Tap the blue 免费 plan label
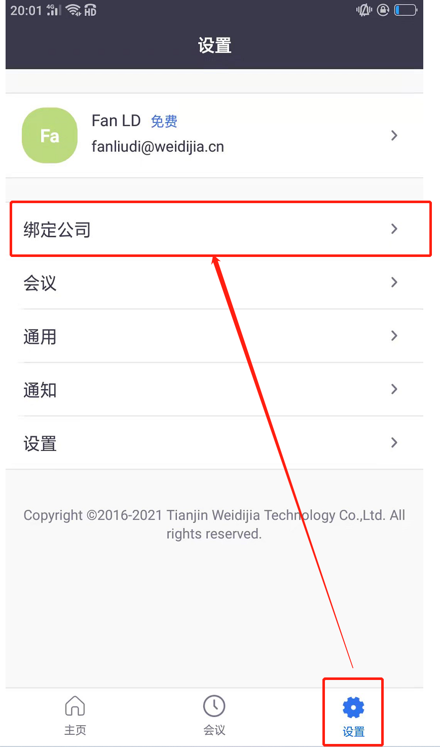The height and width of the screenshot is (747, 440). [x=164, y=121]
